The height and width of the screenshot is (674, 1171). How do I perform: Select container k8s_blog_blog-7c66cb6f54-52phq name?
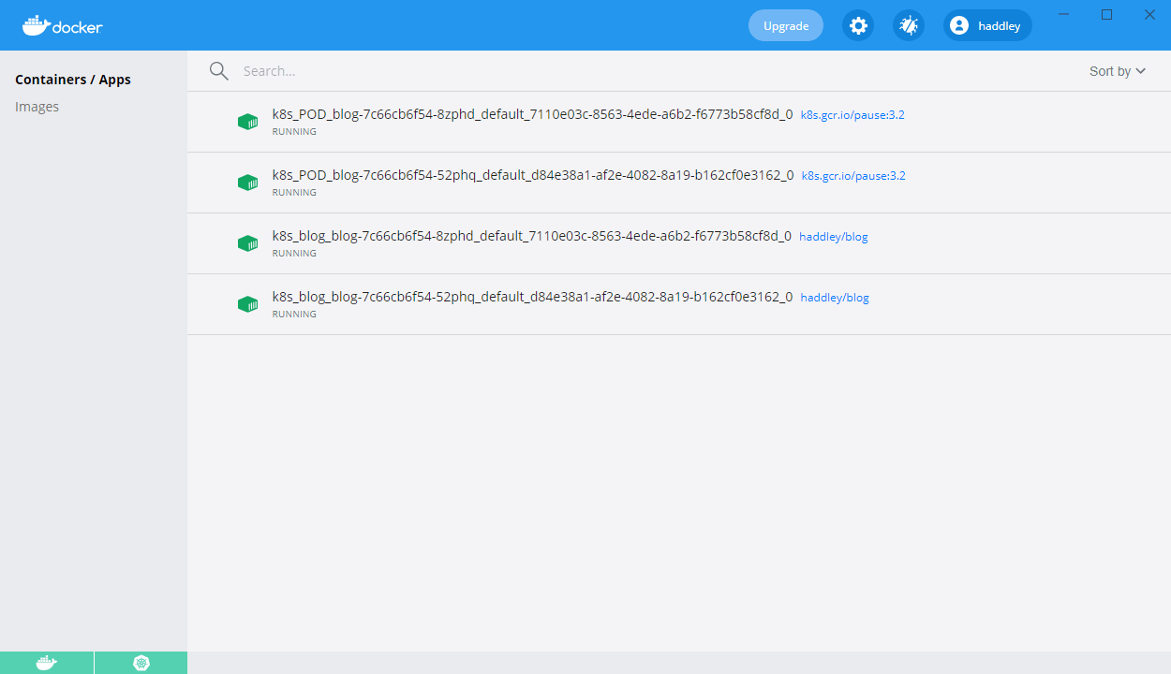click(x=532, y=297)
